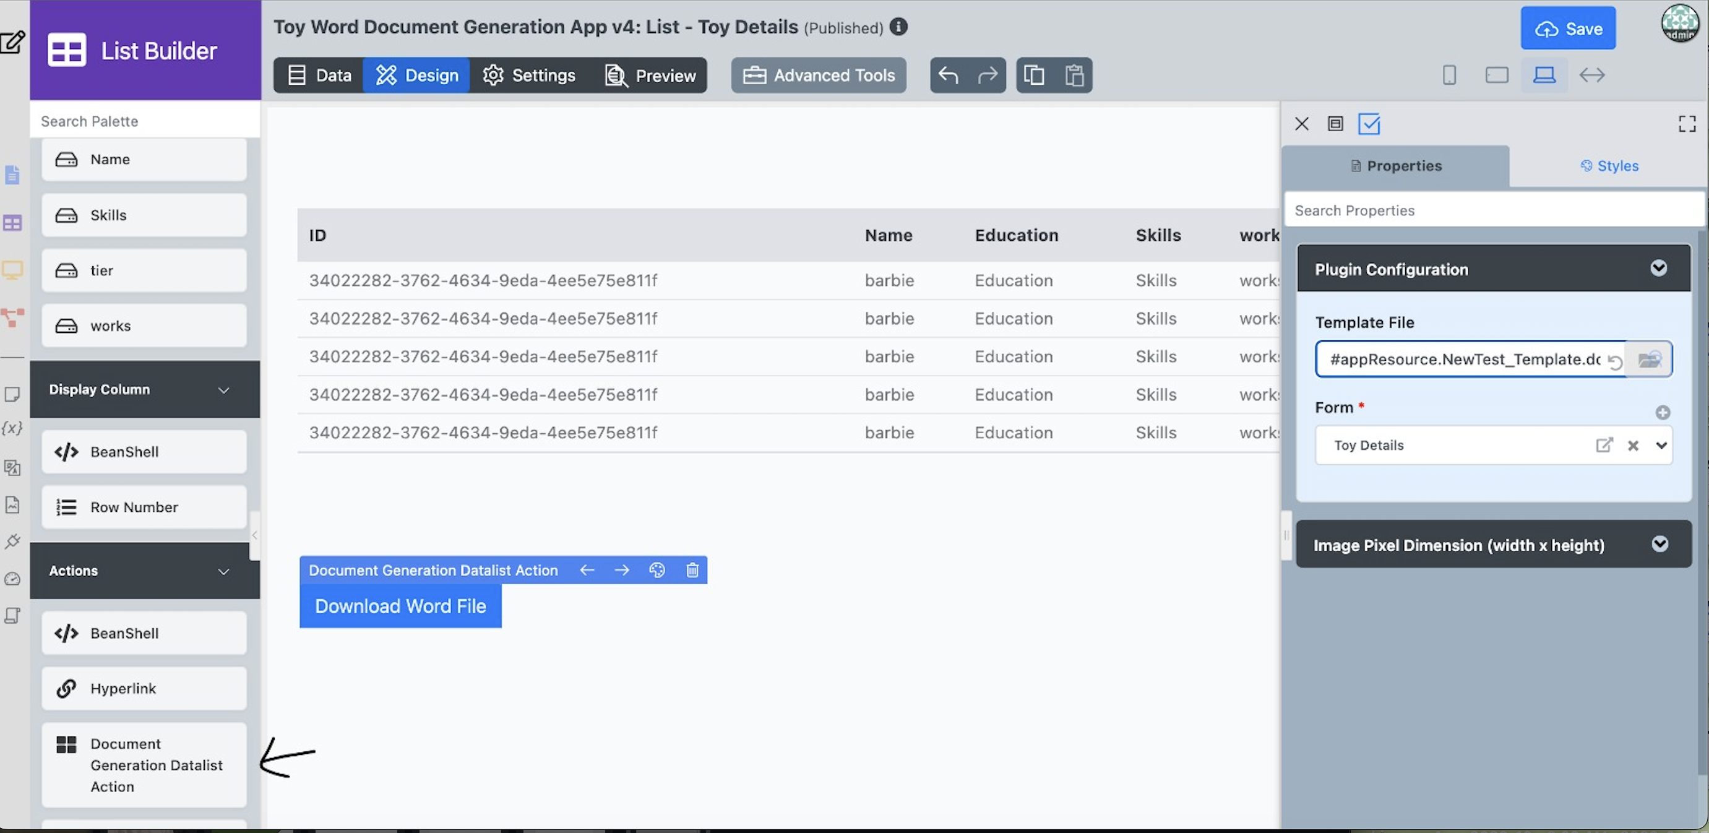The height and width of the screenshot is (833, 1709).
Task: Switch to the Styles tab
Action: click(x=1609, y=166)
